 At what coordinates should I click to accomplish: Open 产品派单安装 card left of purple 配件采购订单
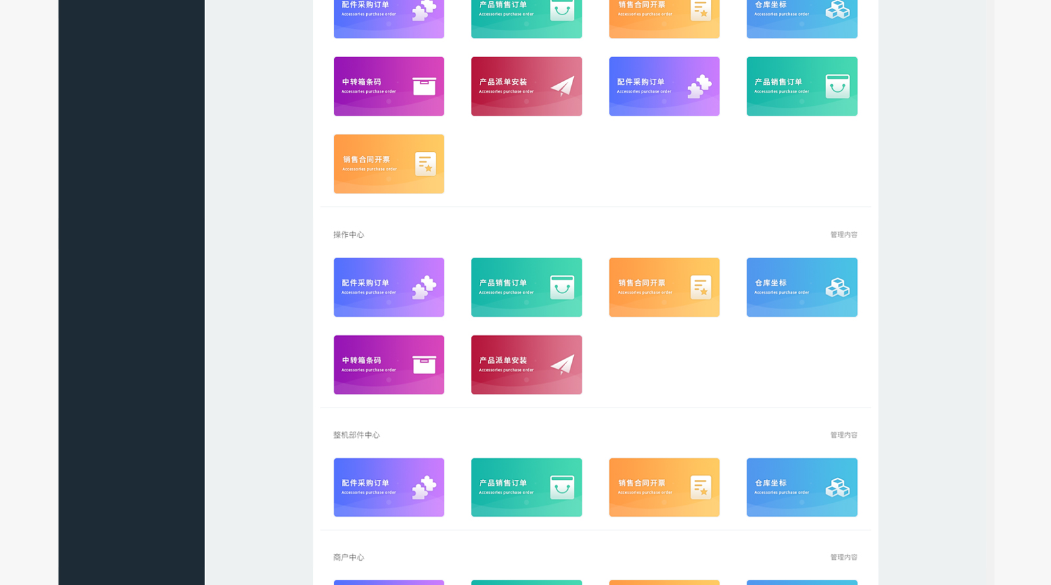(526, 86)
